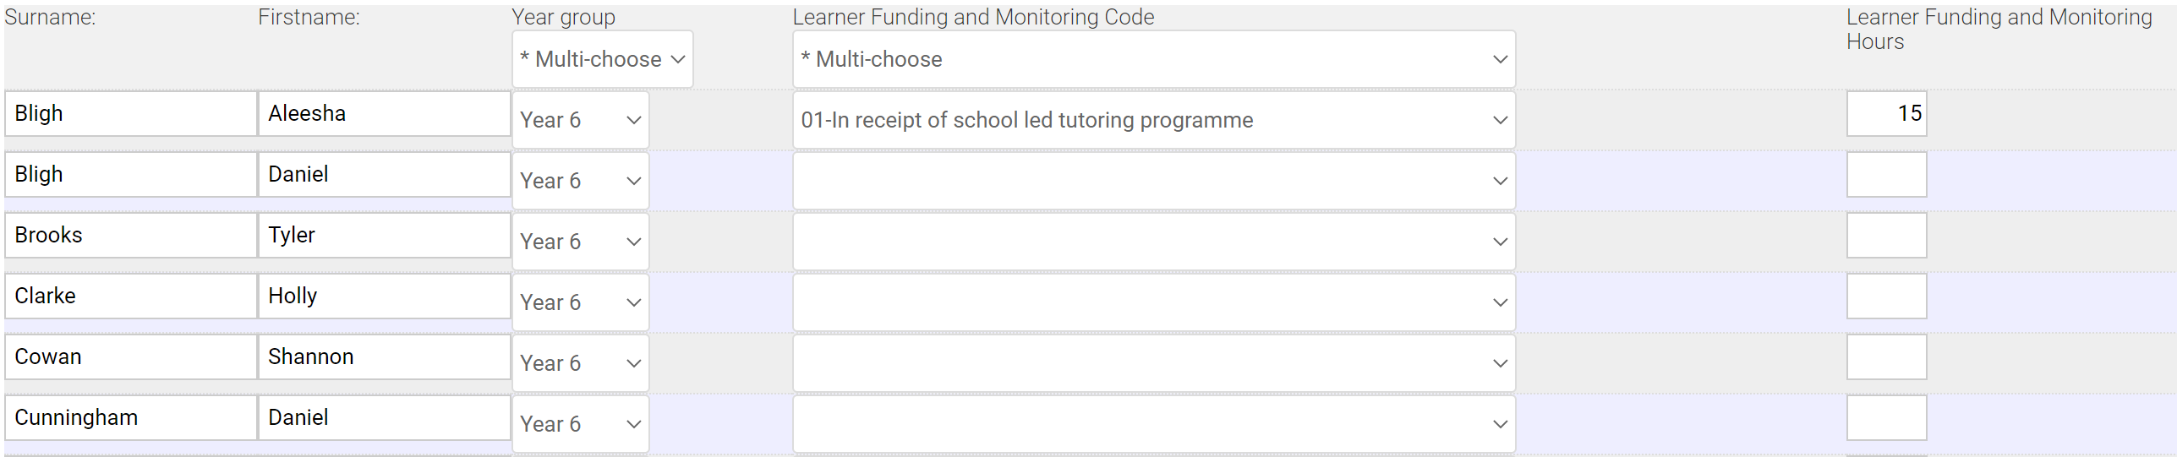Change Aleesha Bligh's Year 6 dropdown
2177x457 pixels.
[x=580, y=120]
